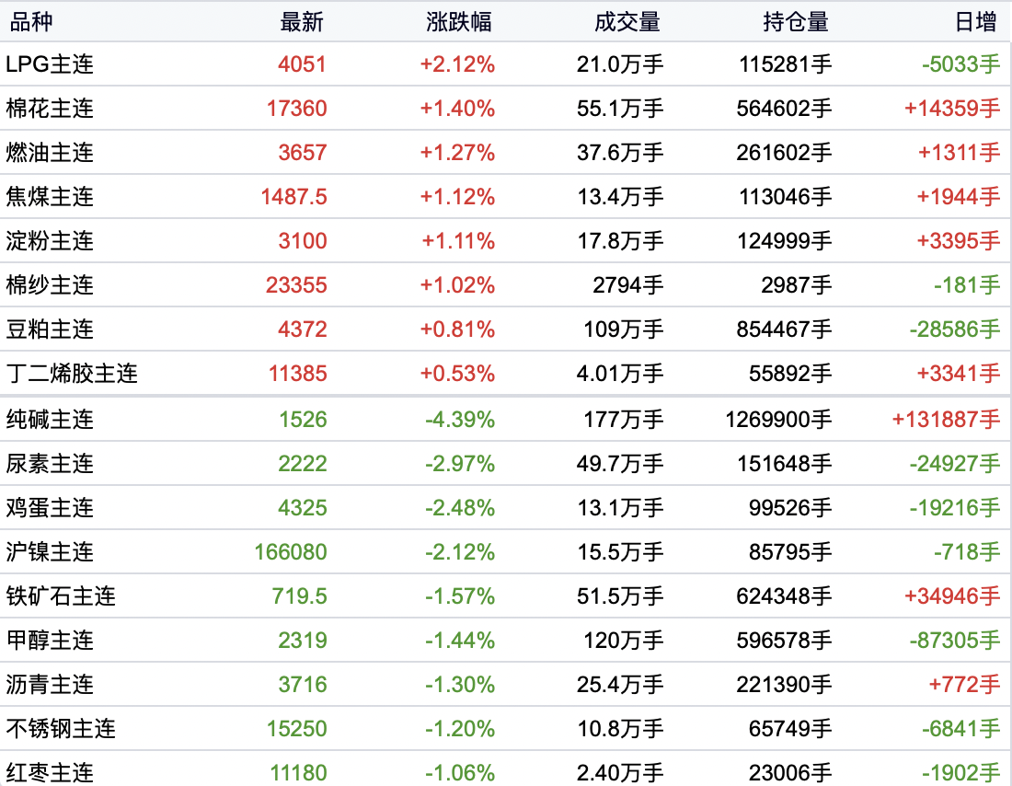Open LPG主连 contract row
The height and width of the screenshot is (786, 1012).
click(50, 64)
